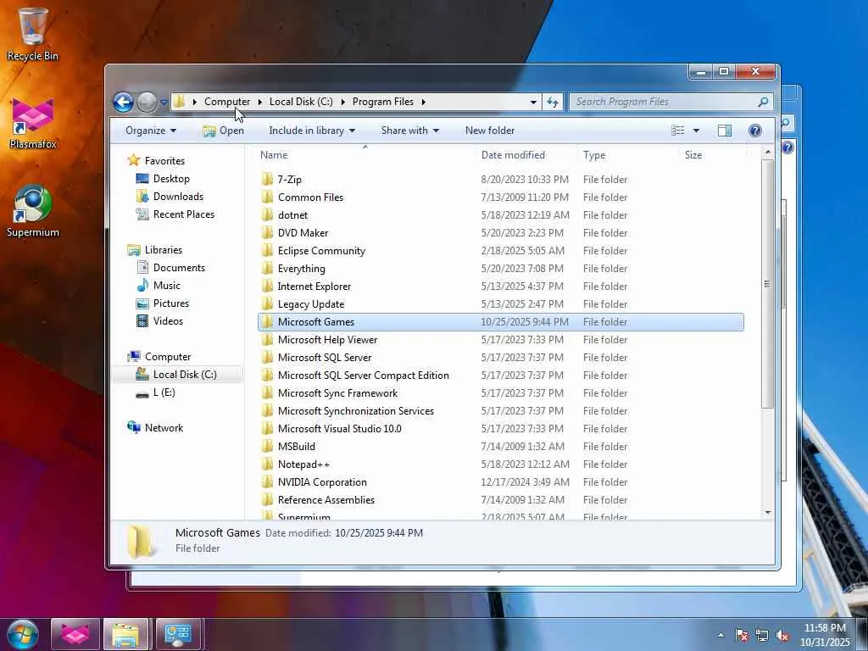Select the 7-Zip folder icon
The width and height of the screenshot is (868, 651).
point(267,179)
